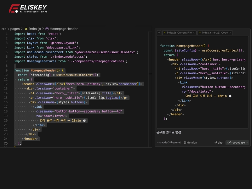The image size is (252, 189).
Task: Select the index.js (8-25) Code context tab
Action: coord(215,32)
